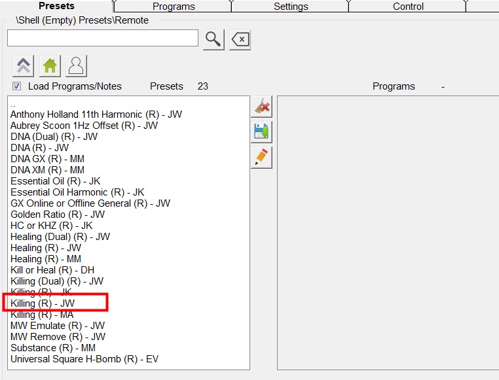Toggle the Load Programs/Notes checkbox
This screenshot has height=380, width=499.
pyautogui.click(x=16, y=86)
